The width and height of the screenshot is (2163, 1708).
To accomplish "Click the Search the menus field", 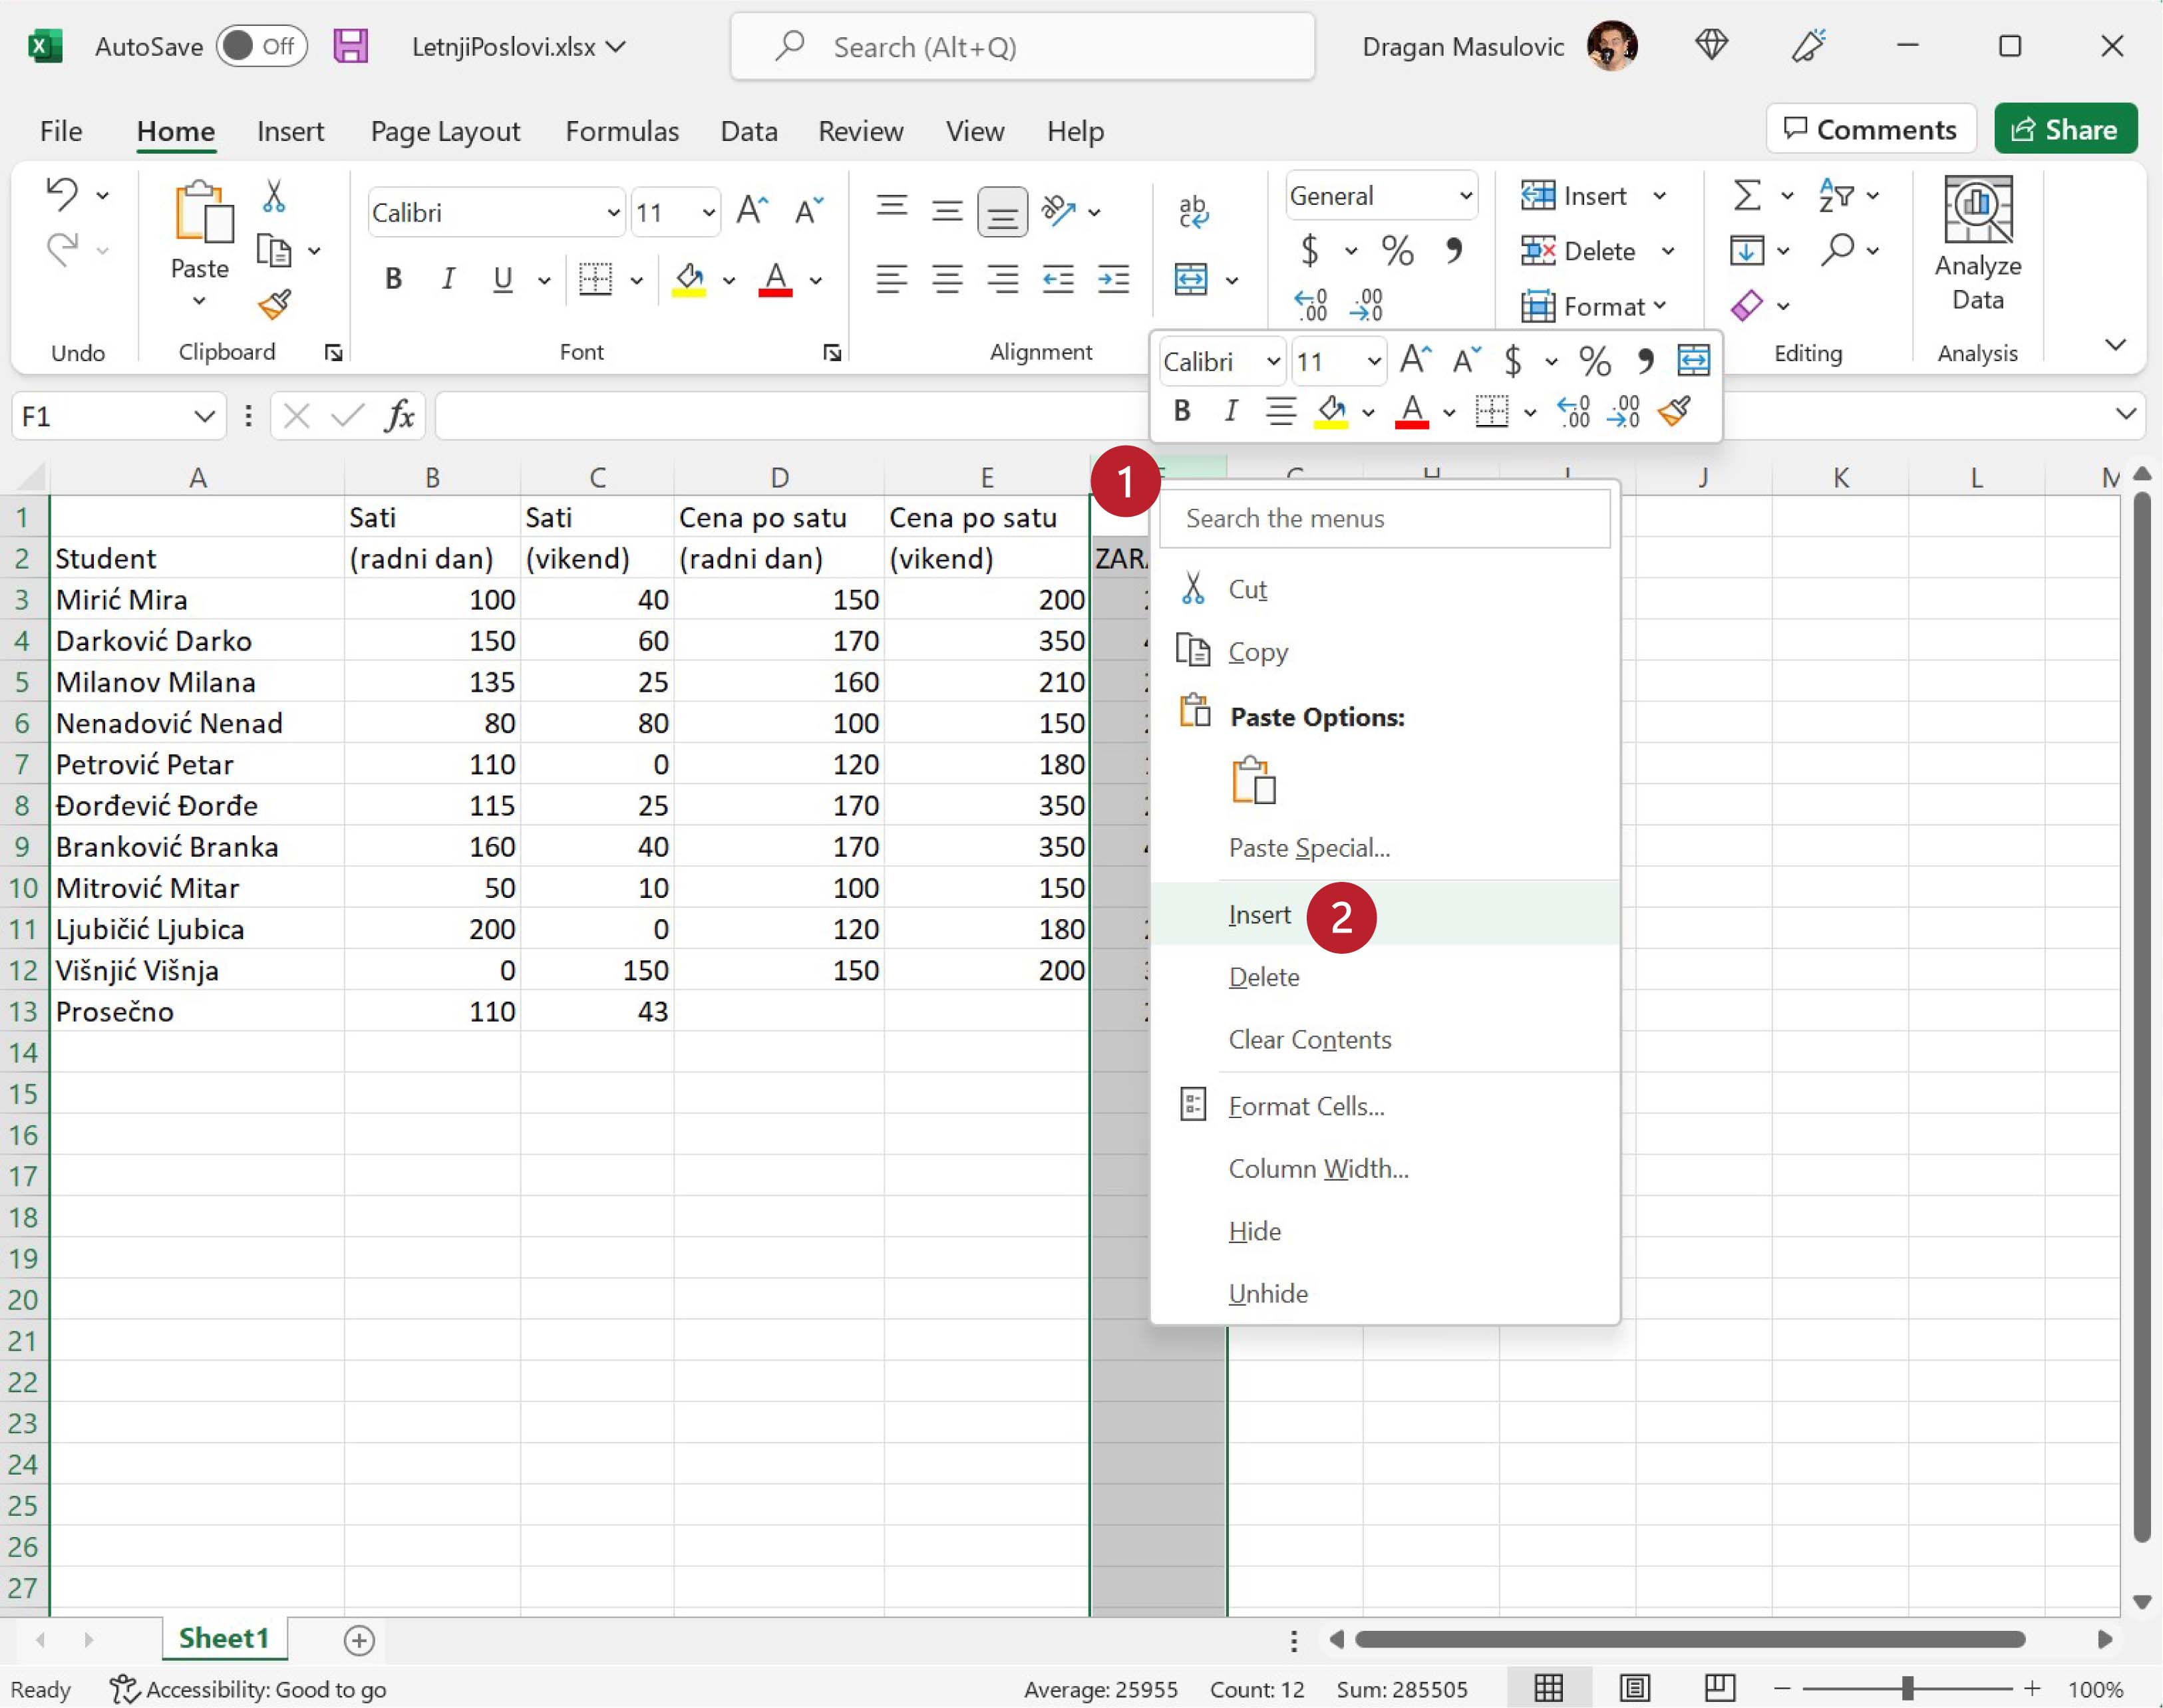I will point(1384,519).
